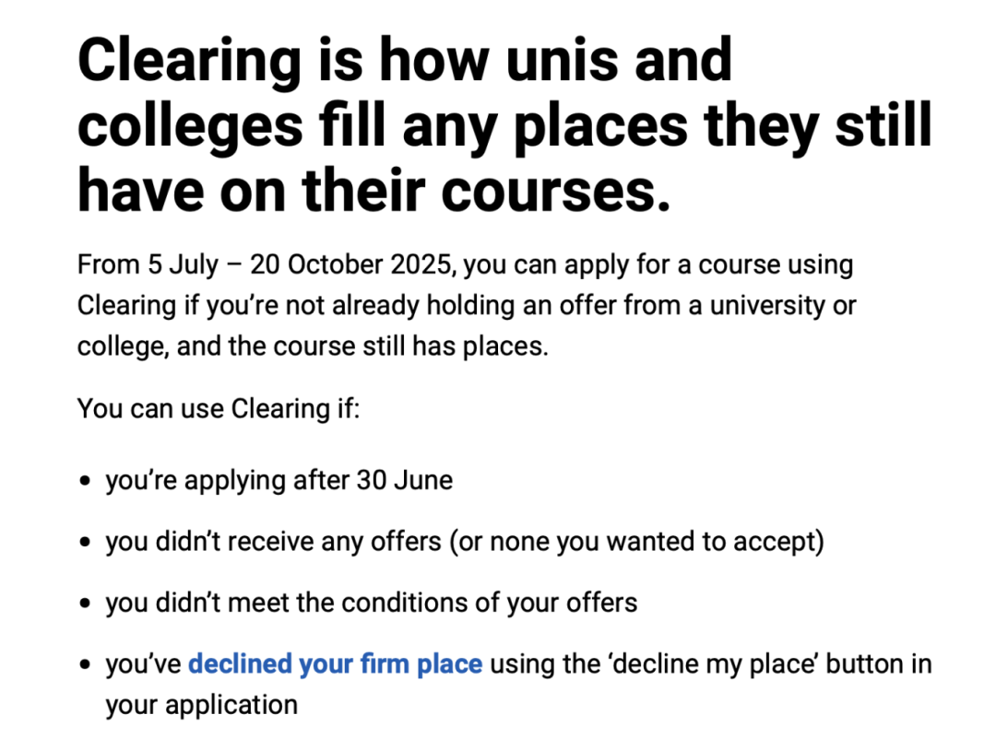The image size is (996, 738).
Task: Click the heading line 'colleges fill any places'
Action: pyautogui.click(x=504, y=126)
